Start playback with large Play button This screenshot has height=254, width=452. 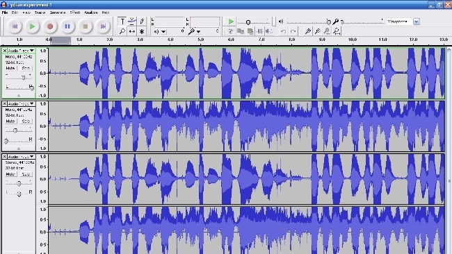click(32, 26)
